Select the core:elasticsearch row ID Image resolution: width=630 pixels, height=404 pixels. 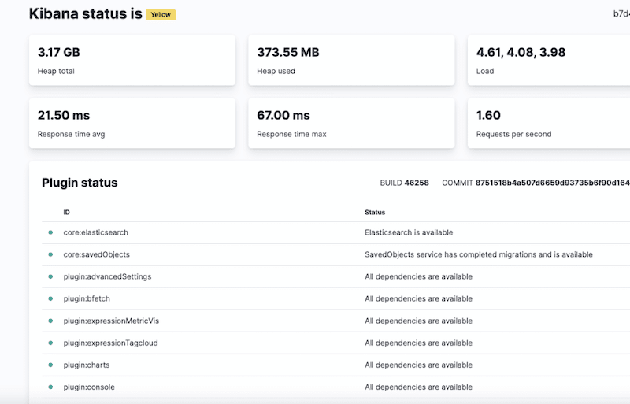click(95, 232)
